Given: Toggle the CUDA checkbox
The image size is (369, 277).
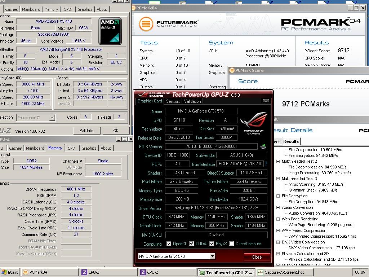Looking at the screenshot, I should tap(192, 243).
